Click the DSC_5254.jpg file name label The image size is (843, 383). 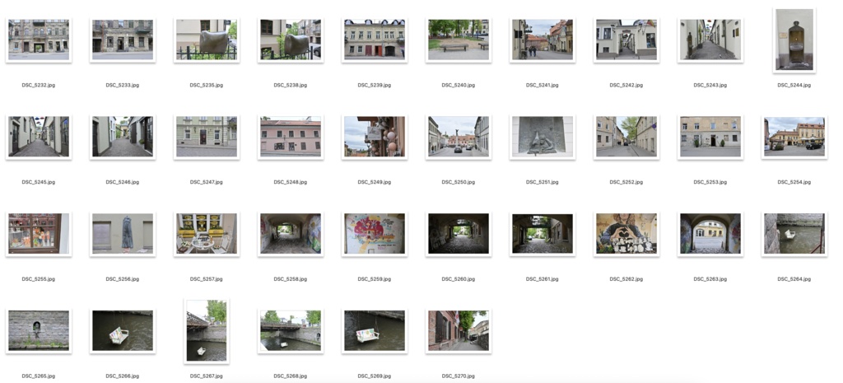click(794, 182)
